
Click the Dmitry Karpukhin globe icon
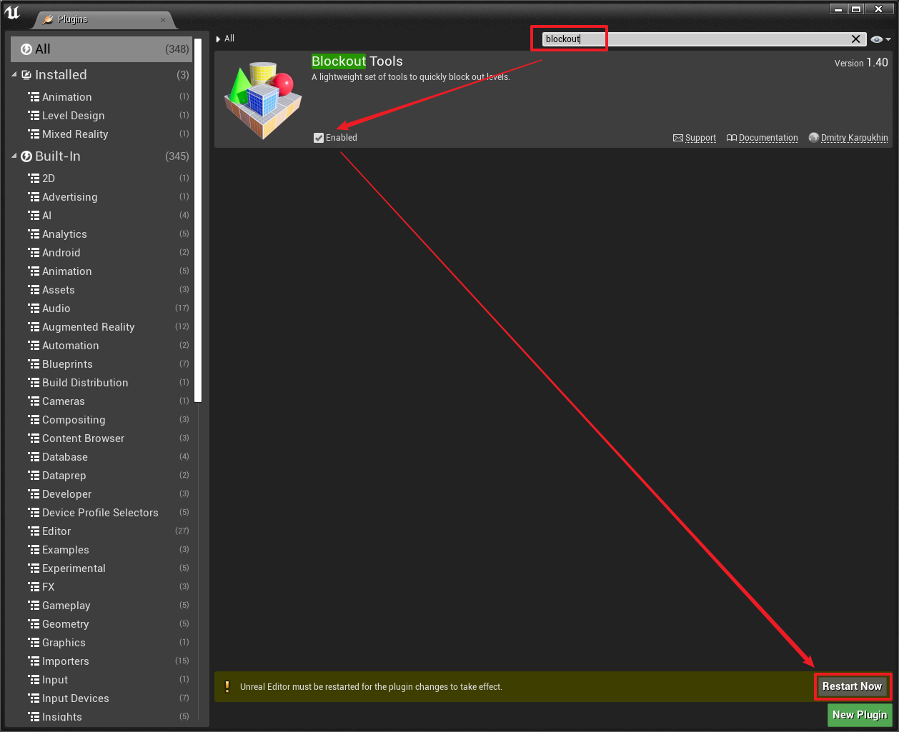(x=813, y=138)
